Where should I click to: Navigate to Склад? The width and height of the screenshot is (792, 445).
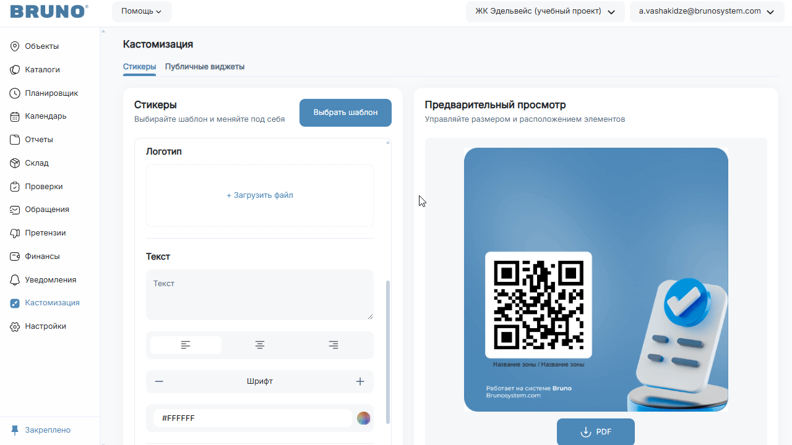(37, 163)
